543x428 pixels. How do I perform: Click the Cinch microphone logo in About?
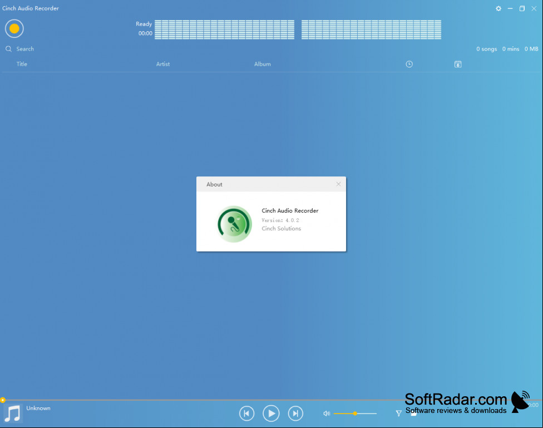(x=234, y=224)
